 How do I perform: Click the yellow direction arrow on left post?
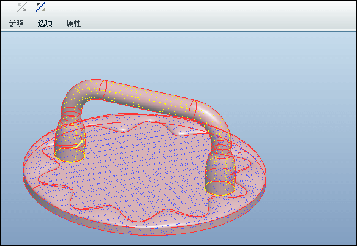[x=80, y=143]
